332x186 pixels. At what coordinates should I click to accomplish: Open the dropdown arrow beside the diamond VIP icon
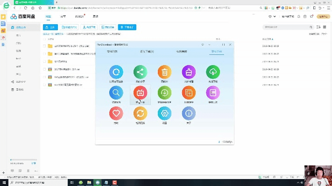(275, 17)
